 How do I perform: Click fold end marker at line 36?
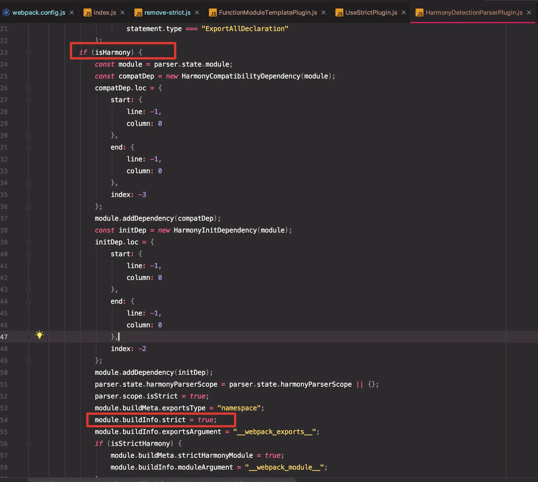point(29,207)
